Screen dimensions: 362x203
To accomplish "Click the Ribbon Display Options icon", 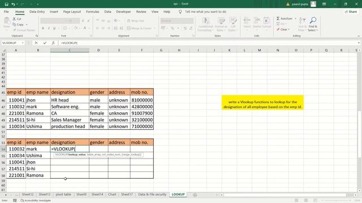I will [324, 4].
